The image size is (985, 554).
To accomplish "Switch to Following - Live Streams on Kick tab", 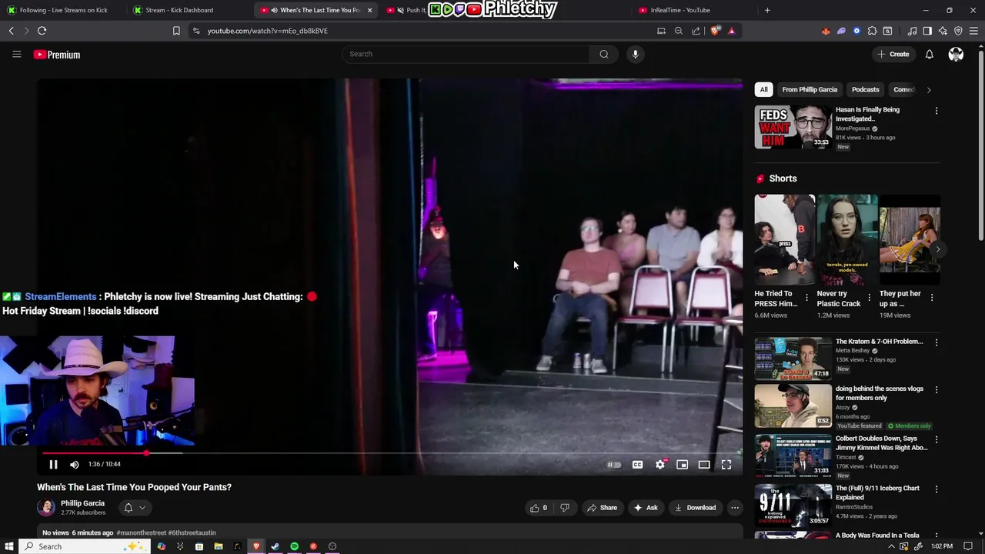I will pyautogui.click(x=63, y=10).
